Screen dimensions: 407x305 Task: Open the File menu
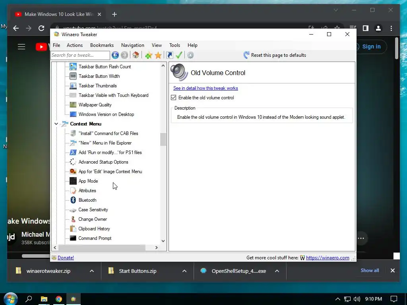coord(56,45)
